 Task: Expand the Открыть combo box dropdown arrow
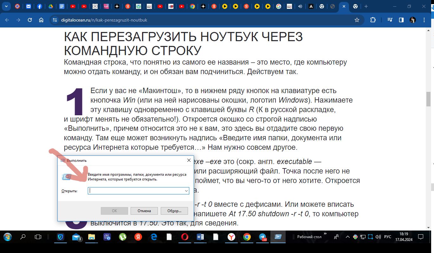pyautogui.click(x=186, y=191)
